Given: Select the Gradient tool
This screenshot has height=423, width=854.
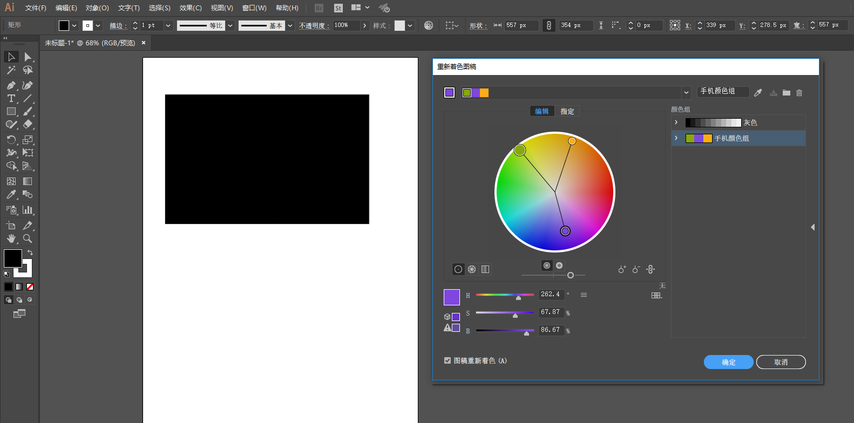Looking at the screenshot, I should [28, 181].
